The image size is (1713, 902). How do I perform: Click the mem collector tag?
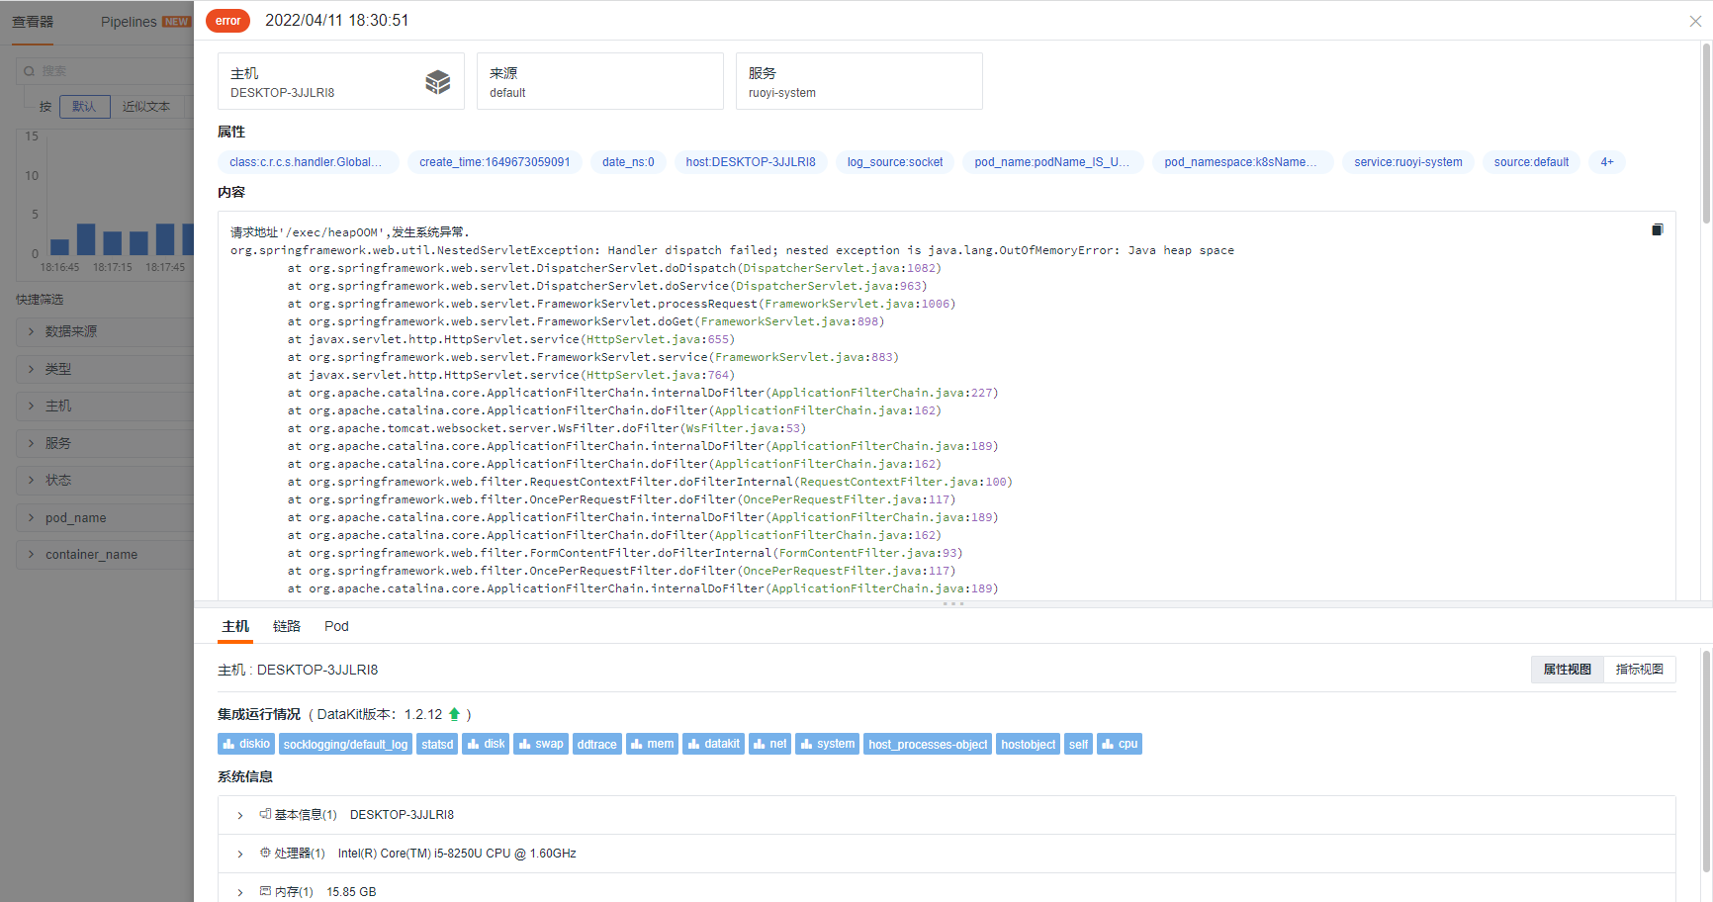pos(652,744)
